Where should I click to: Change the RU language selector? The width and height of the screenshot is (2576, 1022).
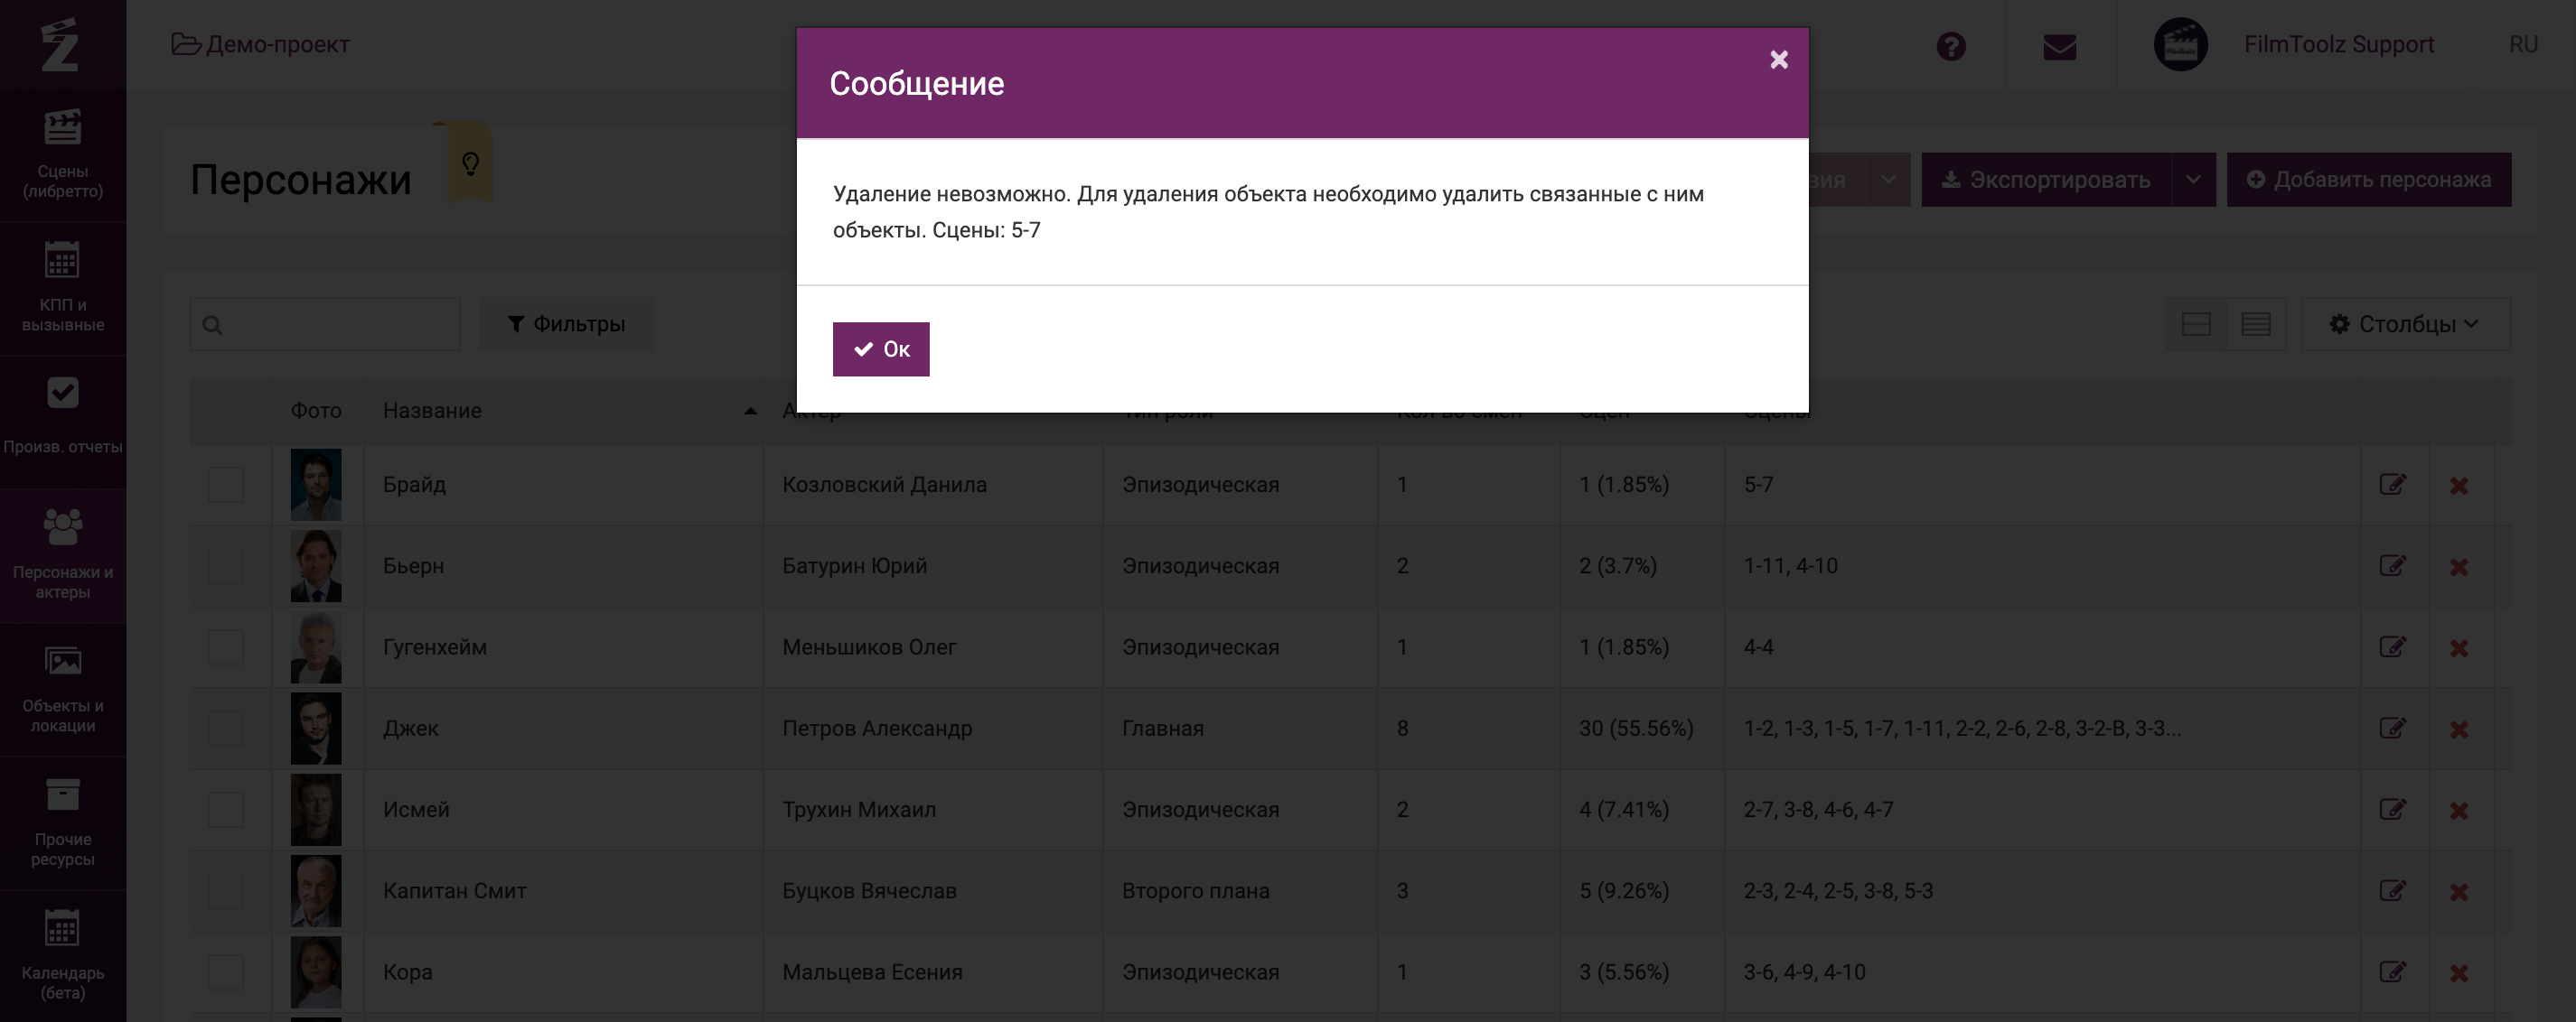[2522, 45]
